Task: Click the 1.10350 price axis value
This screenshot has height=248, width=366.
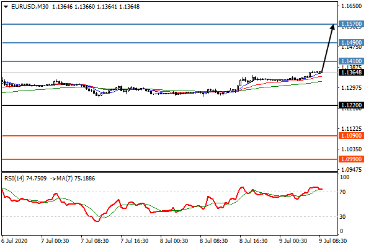Action: click(x=351, y=149)
